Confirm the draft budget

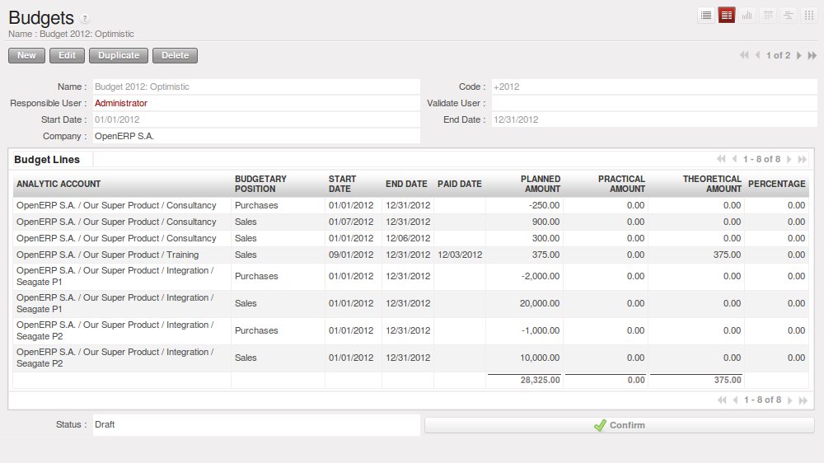coord(620,425)
